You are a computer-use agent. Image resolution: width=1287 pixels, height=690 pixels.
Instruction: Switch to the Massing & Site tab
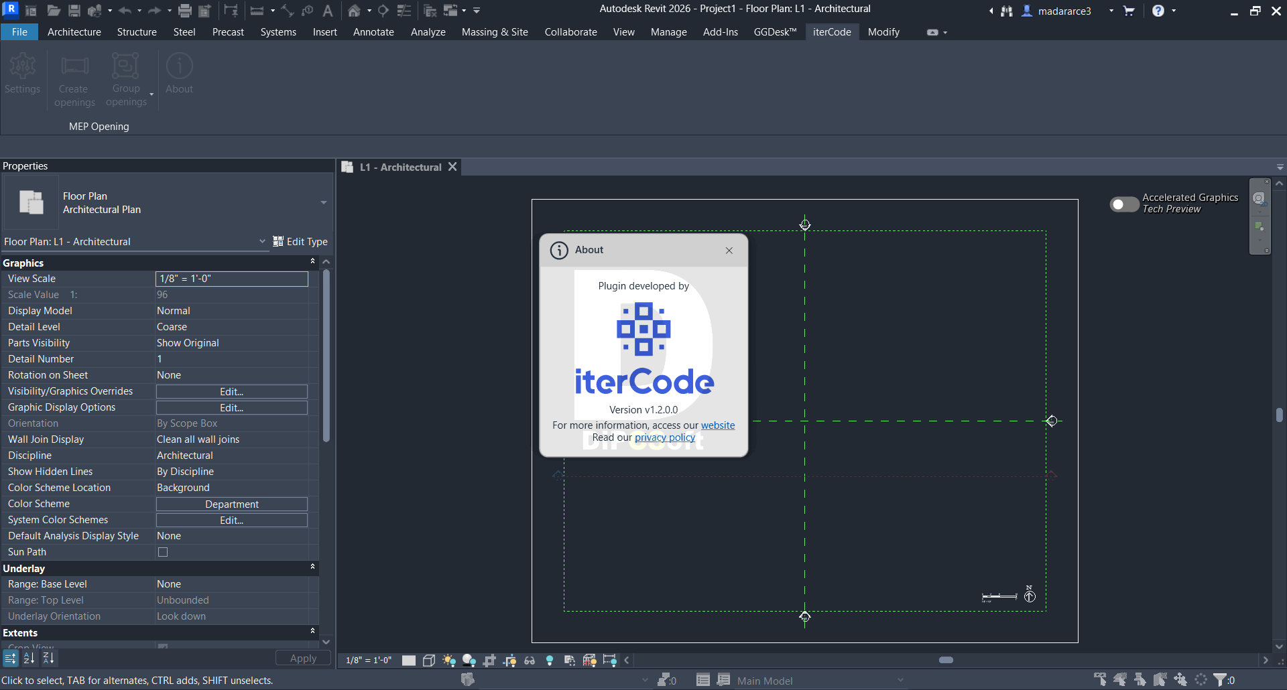click(495, 32)
